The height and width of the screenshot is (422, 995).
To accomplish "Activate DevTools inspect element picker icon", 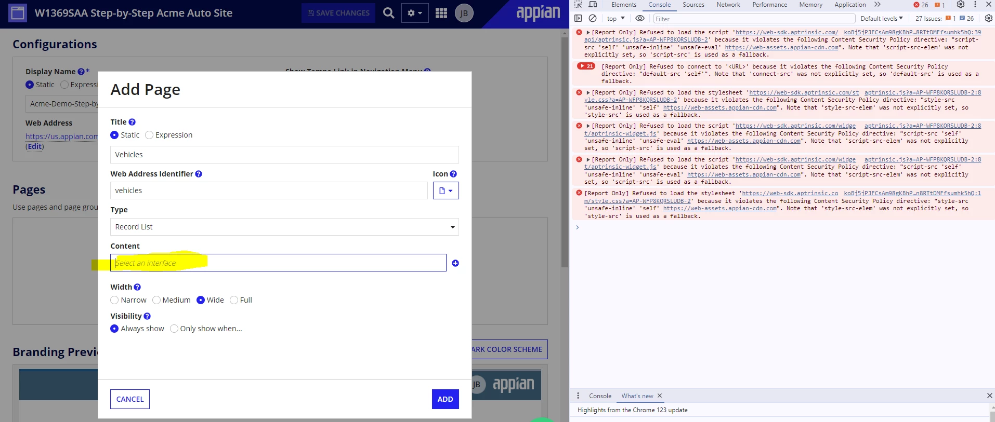I will (x=578, y=5).
